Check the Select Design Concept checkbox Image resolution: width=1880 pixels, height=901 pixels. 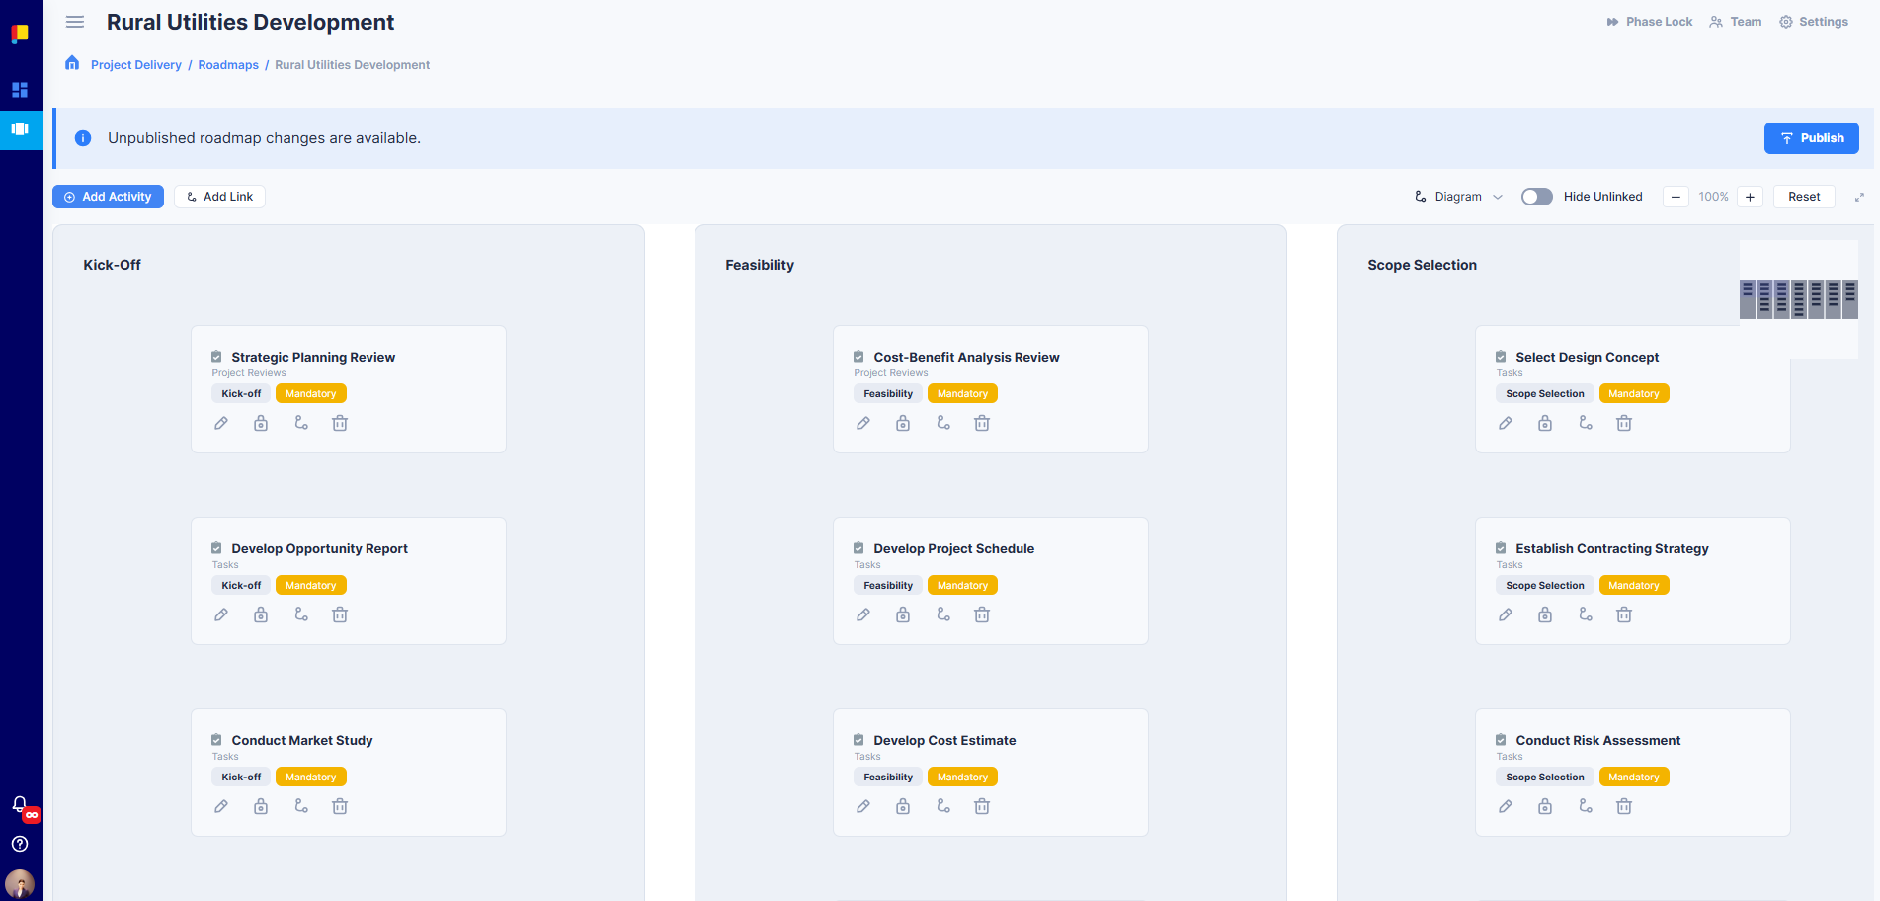click(1501, 356)
